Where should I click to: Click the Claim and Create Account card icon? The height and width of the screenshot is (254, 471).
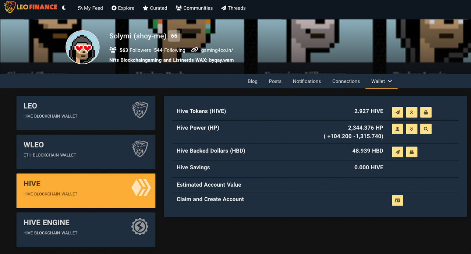click(x=397, y=200)
